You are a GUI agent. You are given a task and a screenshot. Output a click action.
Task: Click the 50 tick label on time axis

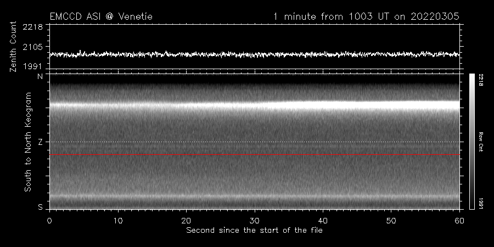(391, 221)
